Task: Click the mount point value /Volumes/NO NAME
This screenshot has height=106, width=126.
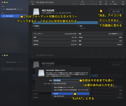Action: point(70,34)
